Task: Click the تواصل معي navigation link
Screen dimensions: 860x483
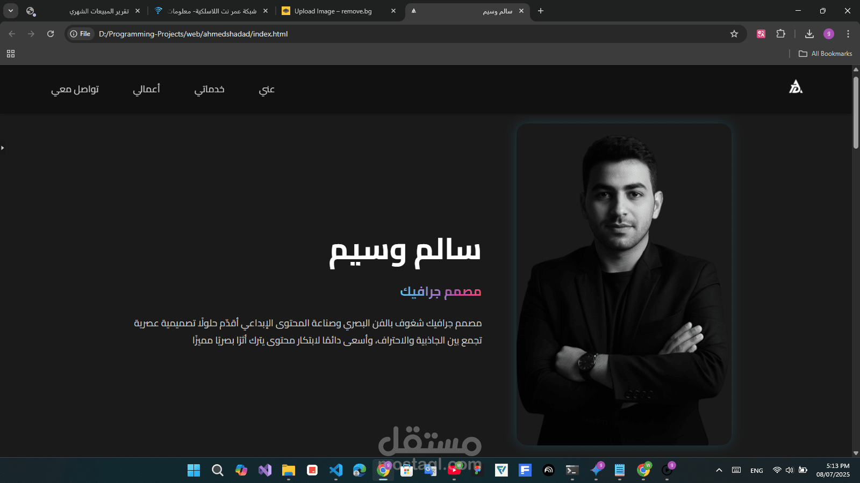Action: pos(75,89)
